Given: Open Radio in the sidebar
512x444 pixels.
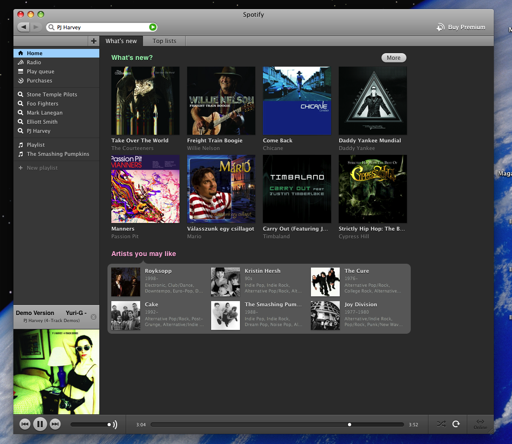Looking at the screenshot, I should pyautogui.click(x=56, y=62).
